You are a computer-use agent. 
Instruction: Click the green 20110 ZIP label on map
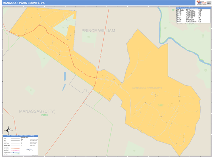(x=44, y=115)
